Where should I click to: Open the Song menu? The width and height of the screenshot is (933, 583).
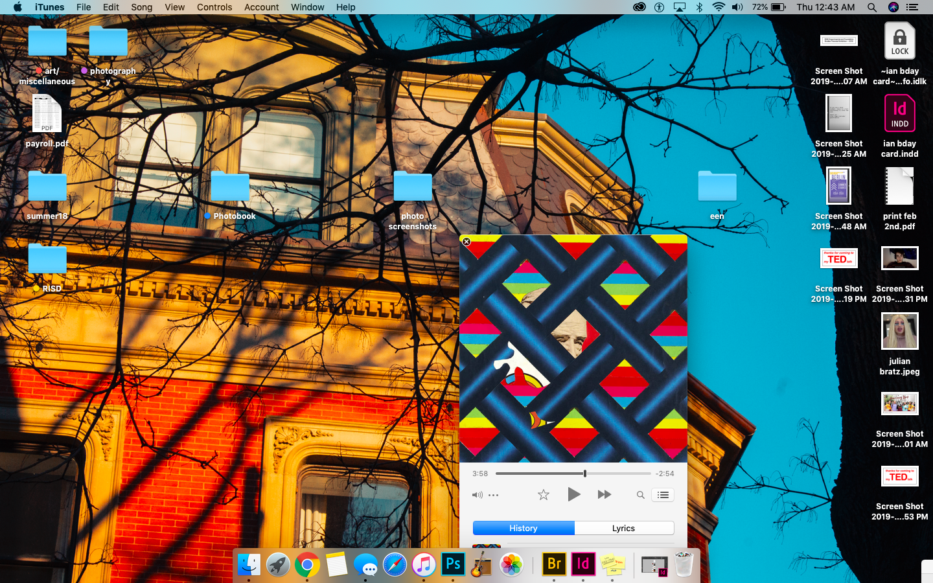pos(141,7)
